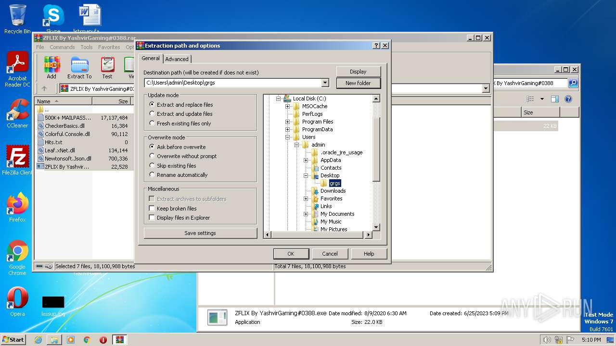Image resolution: width=616 pixels, height=346 pixels.
Task: Open the Recycle Bin desktop icon
Action: tap(17, 19)
